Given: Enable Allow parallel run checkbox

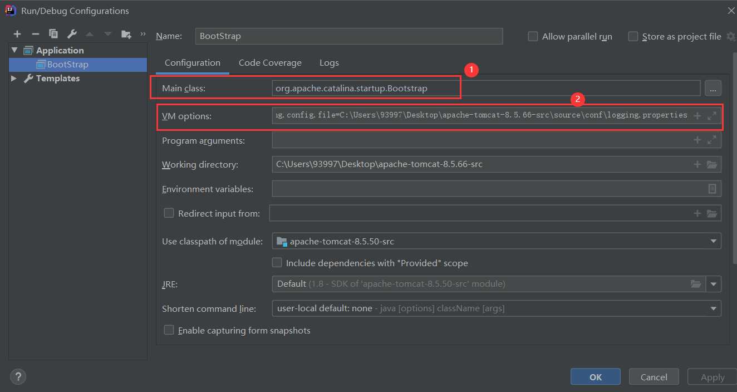Looking at the screenshot, I should pos(533,36).
